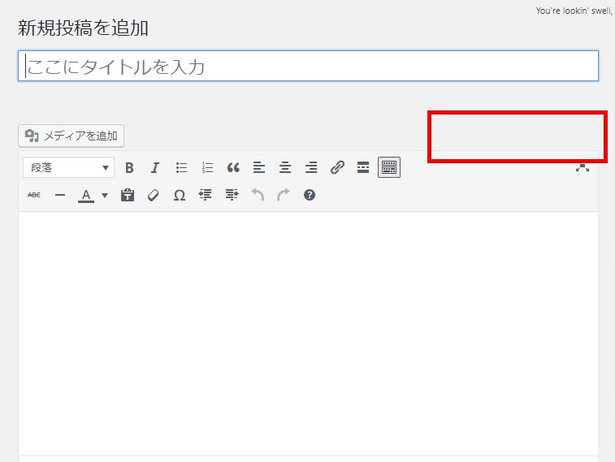Apply the current text color (A)
This screenshot has height=462, width=615.
coord(86,196)
